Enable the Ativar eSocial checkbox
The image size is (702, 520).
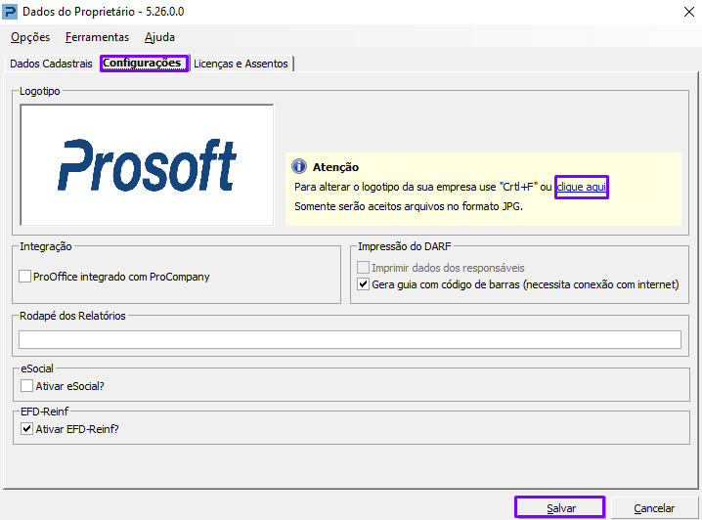point(26,386)
